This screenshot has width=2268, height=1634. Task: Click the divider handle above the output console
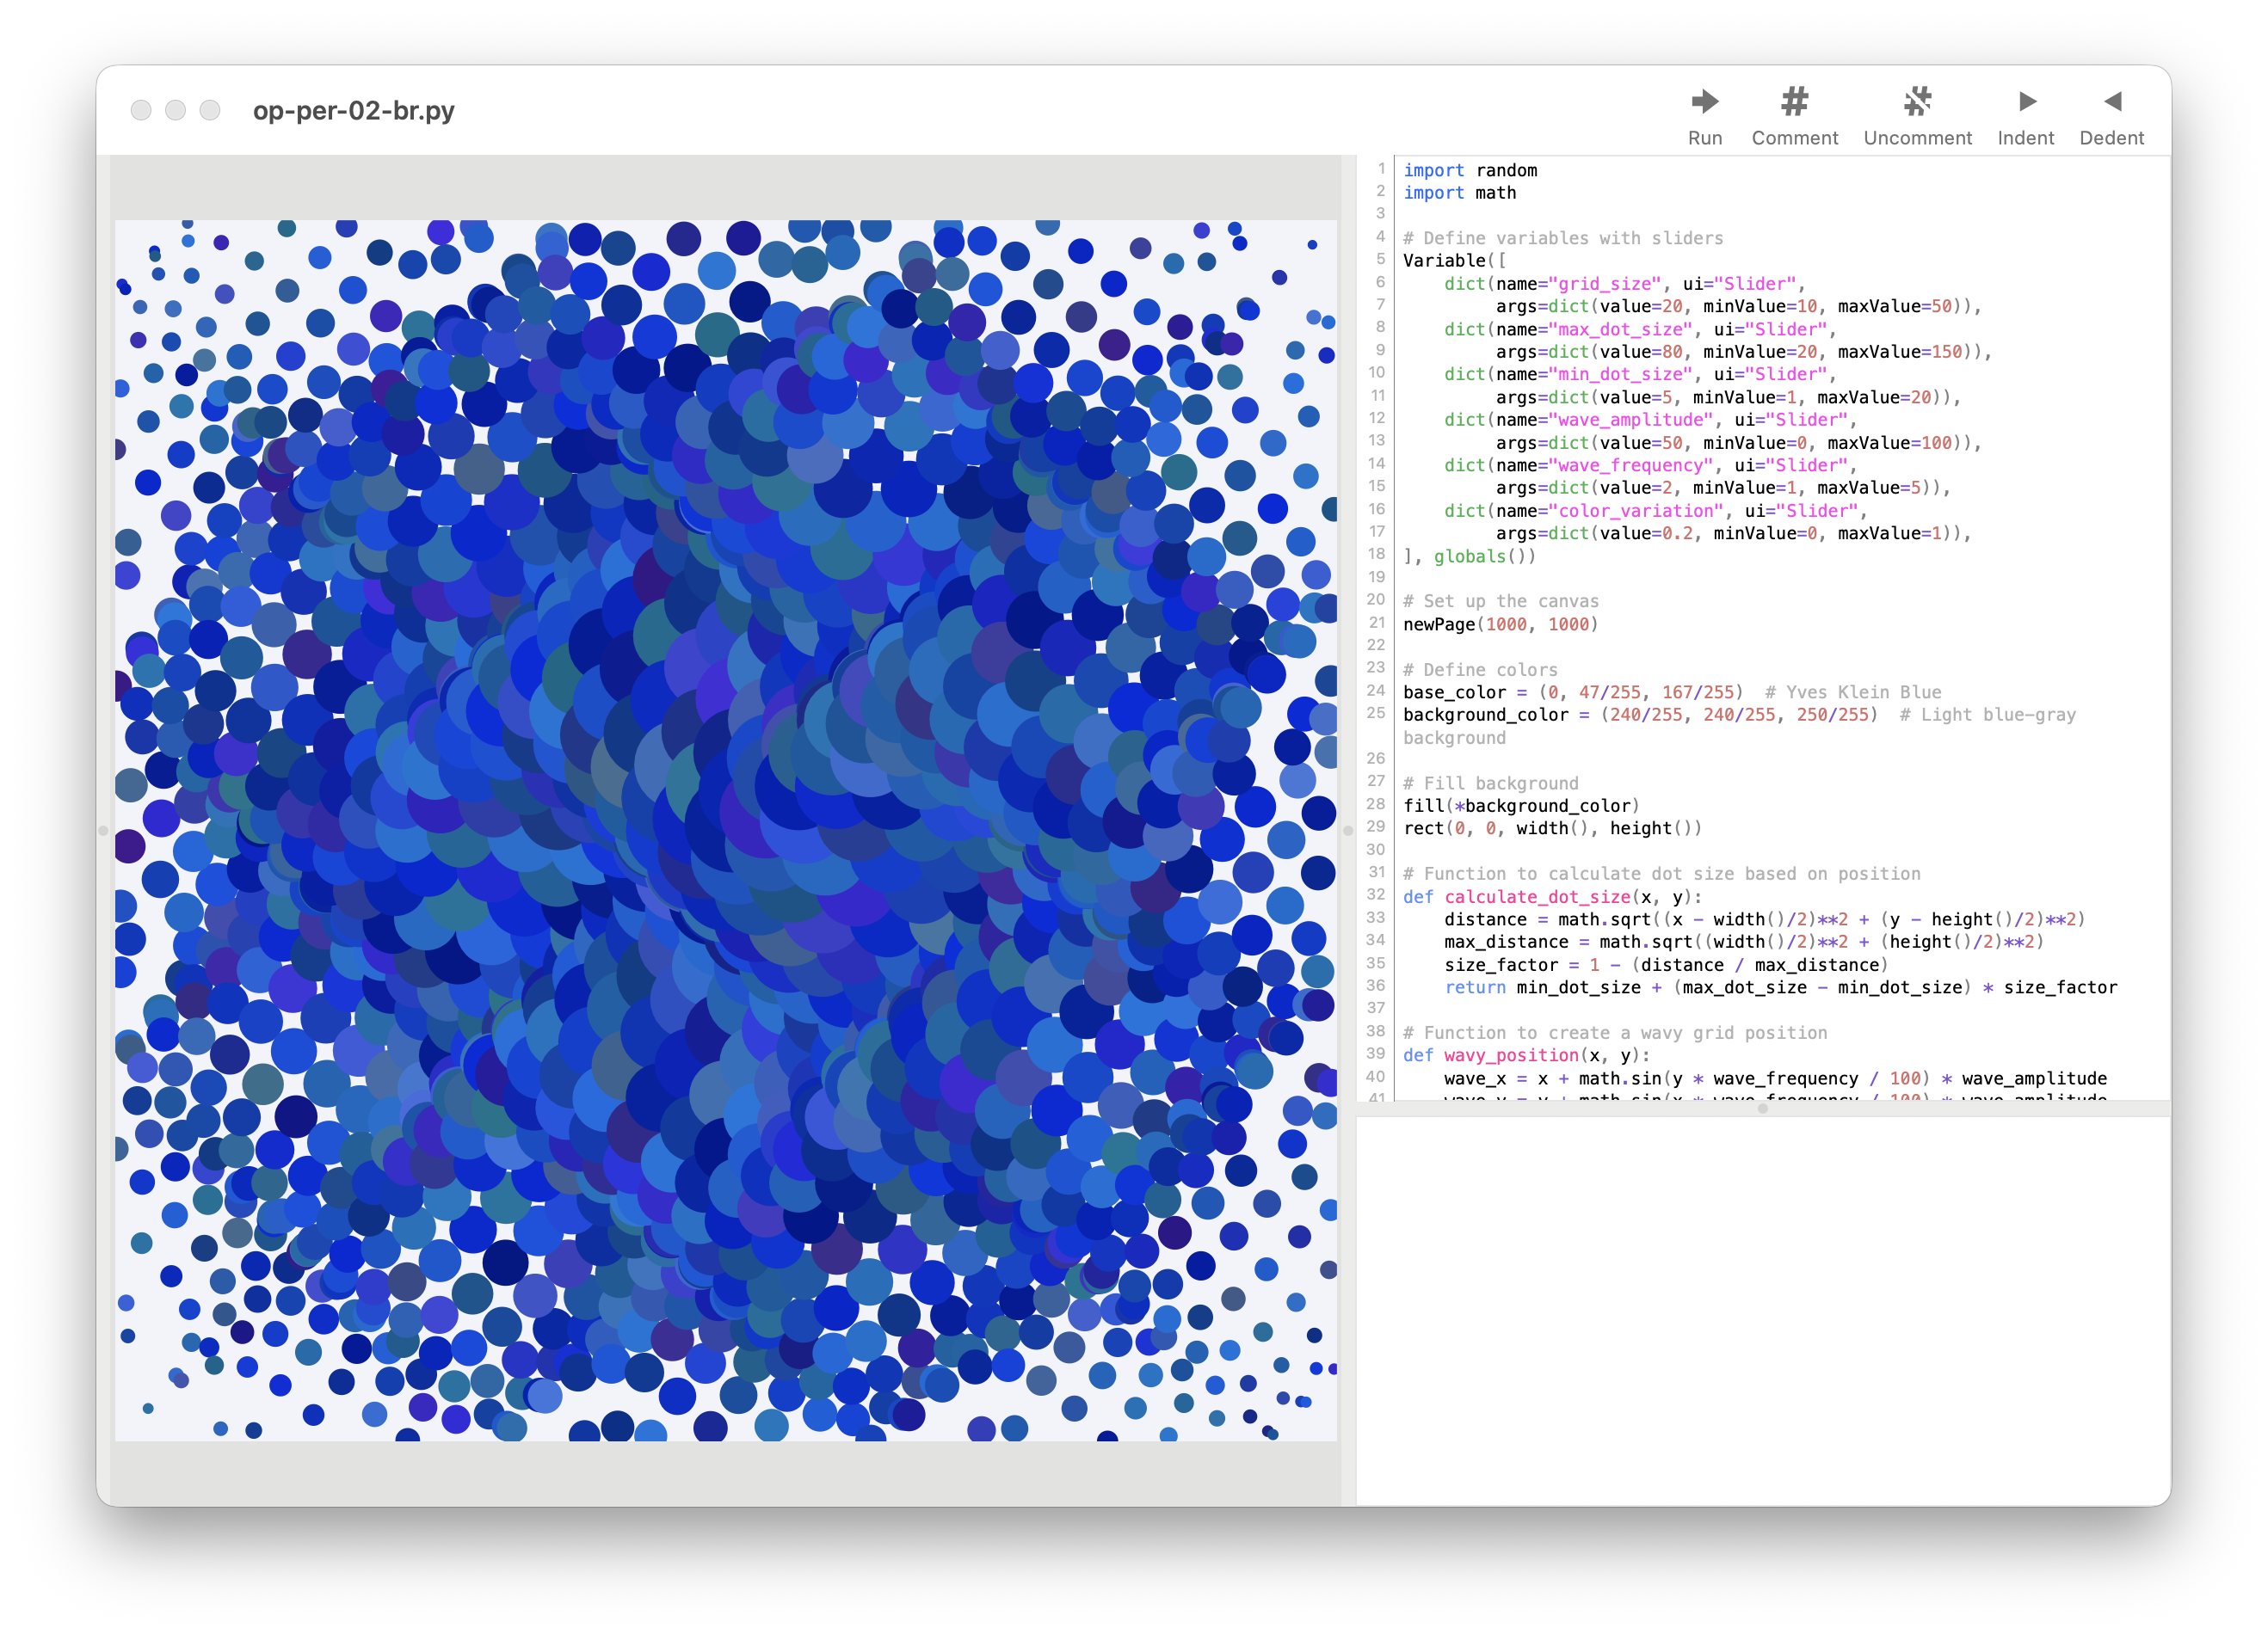coord(1762,1109)
